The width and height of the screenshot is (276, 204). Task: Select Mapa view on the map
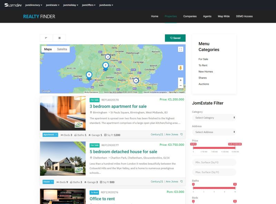pos(48,49)
